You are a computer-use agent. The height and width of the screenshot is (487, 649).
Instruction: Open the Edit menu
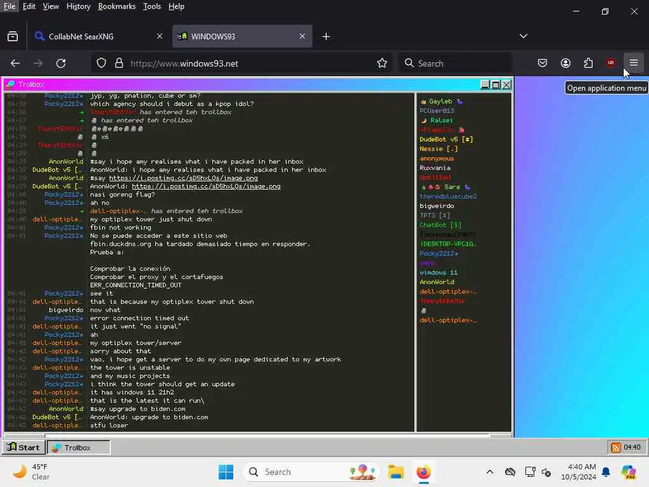29,6
